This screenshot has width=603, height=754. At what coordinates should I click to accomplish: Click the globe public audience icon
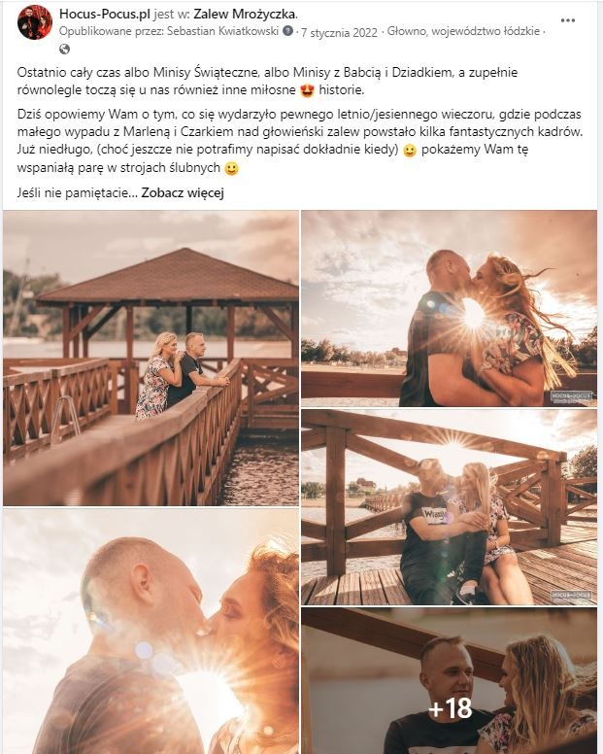(64, 49)
